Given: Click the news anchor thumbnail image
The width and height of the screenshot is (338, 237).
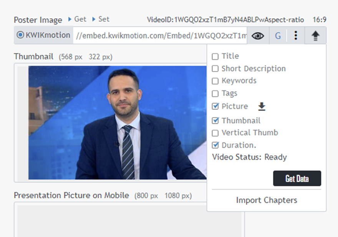Looking at the screenshot, I should pyautogui.click(x=118, y=123).
